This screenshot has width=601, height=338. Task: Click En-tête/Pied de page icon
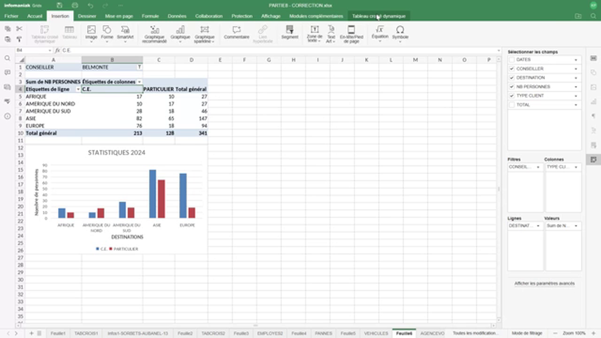click(351, 34)
